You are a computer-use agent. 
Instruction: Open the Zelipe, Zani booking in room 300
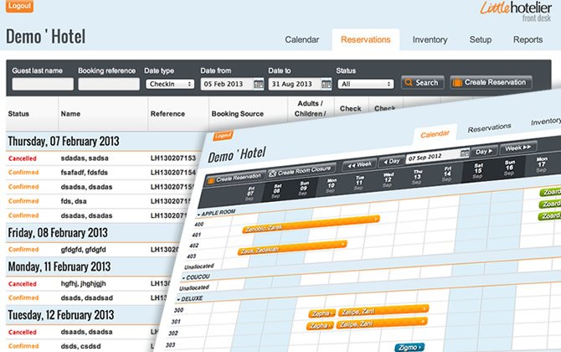click(x=383, y=310)
